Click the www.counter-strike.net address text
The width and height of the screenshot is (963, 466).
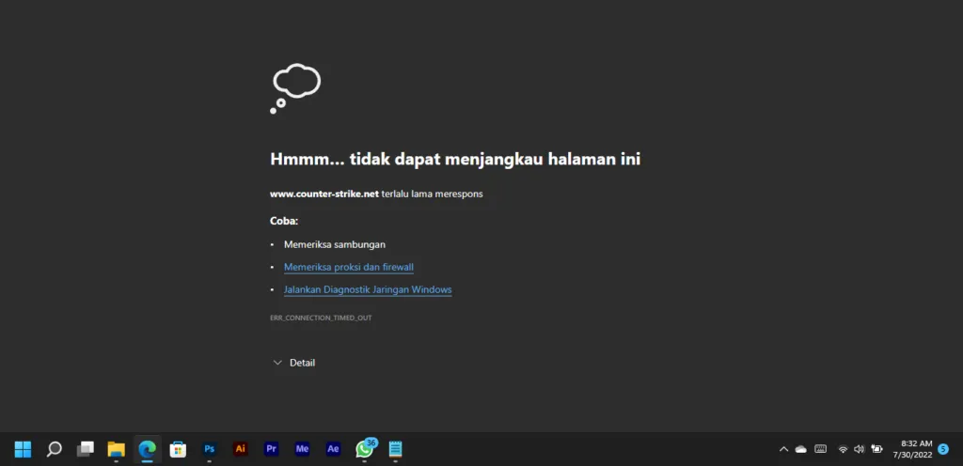[324, 194]
